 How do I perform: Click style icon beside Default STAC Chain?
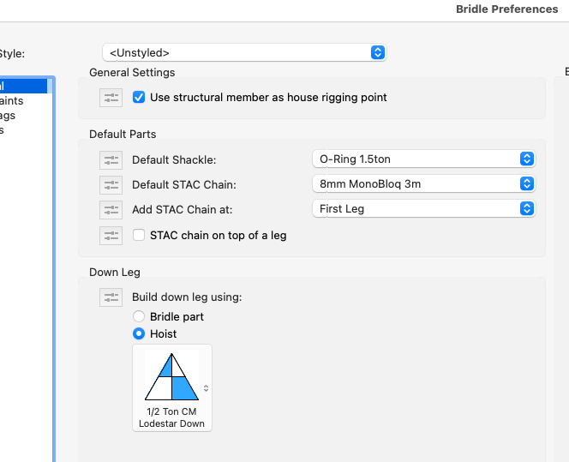(x=111, y=184)
